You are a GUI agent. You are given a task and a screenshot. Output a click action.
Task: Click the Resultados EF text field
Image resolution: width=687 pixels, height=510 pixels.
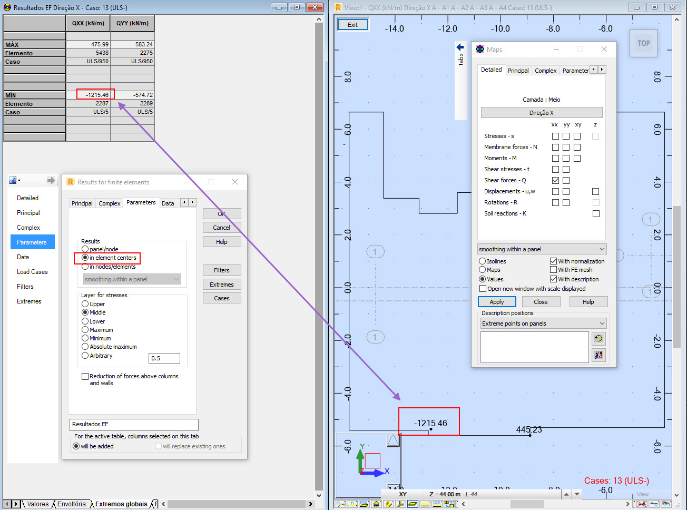click(x=134, y=425)
